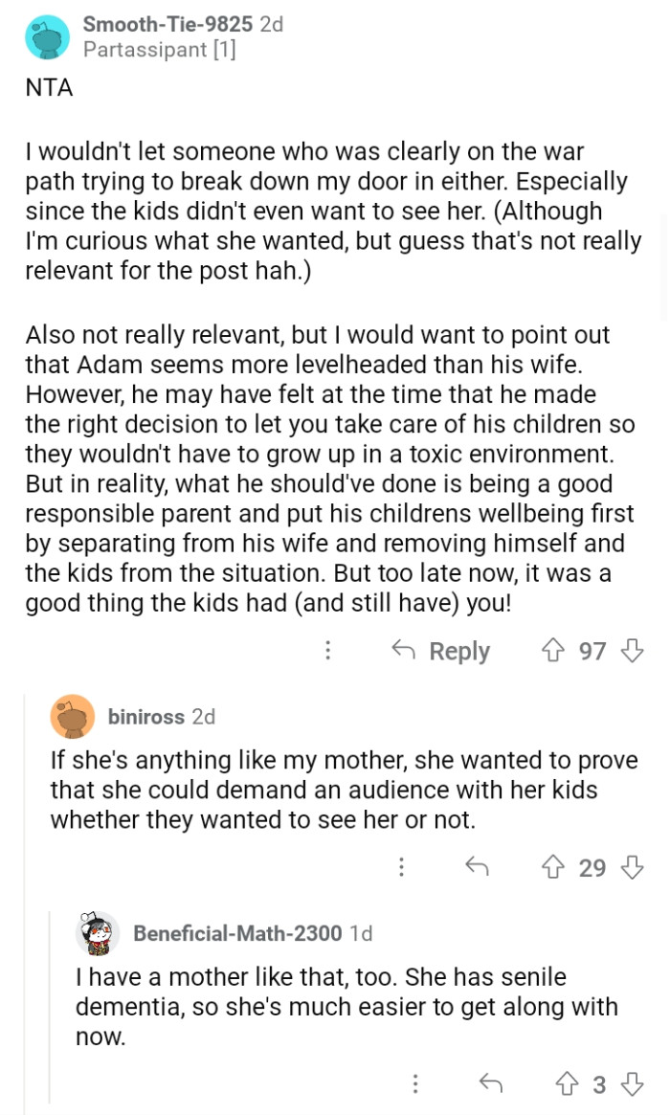This screenshot has width=670, height=1115.
Task: Click biniross's avatar
Action: pyautogui.click(x=73, y=716)
